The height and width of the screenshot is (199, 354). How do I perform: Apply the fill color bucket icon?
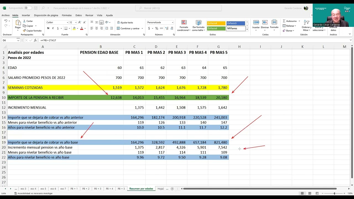(x=74, y=28)
